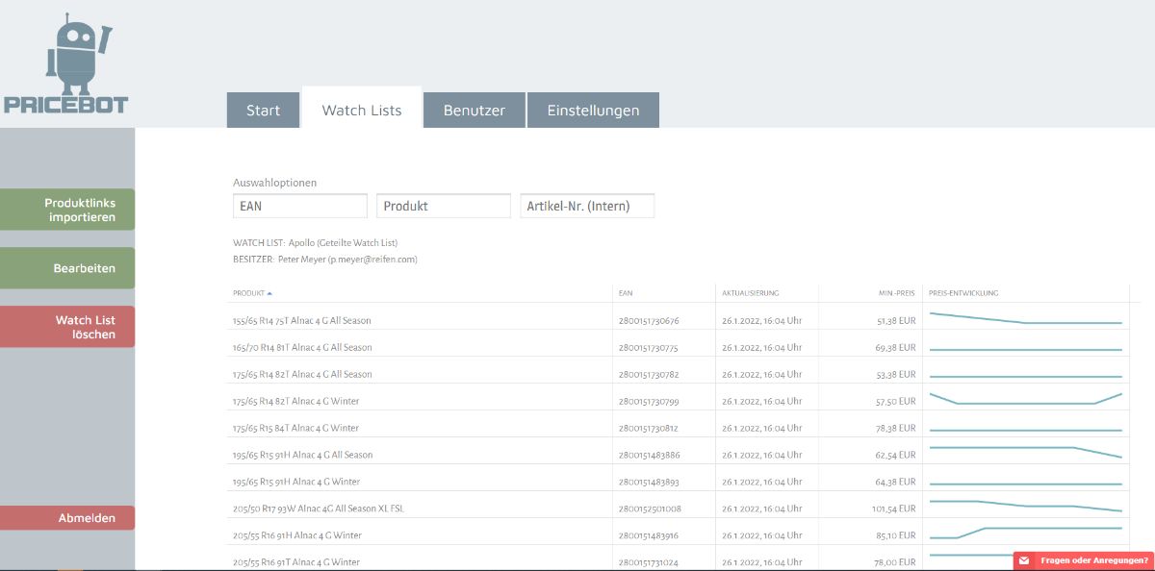
Task: Sort by the Aktualisierung column header
Action: coord(751,293)
